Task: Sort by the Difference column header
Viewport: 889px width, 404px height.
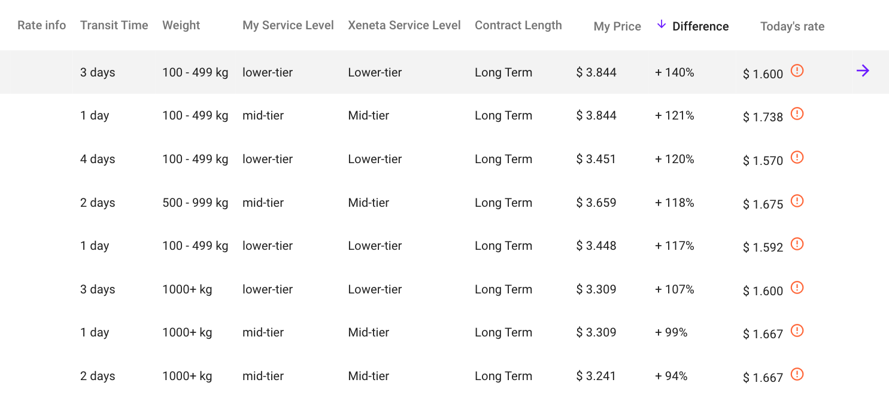Action: (700, 26)
